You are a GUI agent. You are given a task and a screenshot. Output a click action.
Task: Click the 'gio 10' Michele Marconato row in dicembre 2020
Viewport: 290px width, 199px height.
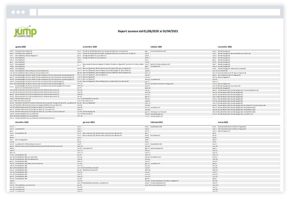tap(43, 146)
